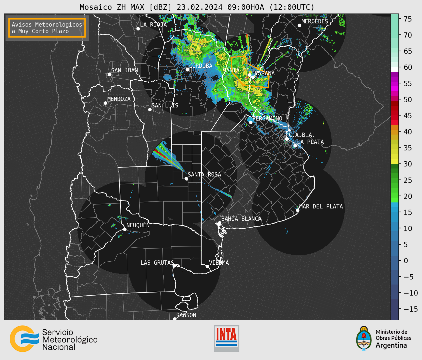Click the INTA logo

[226, 338]
